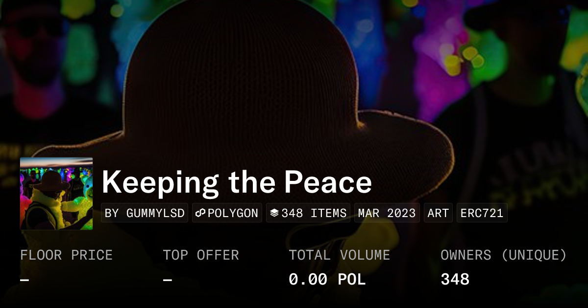Click the Polygon chain link icon
Viewport: 588px width, 308px height.
click(x=200, y=213)
